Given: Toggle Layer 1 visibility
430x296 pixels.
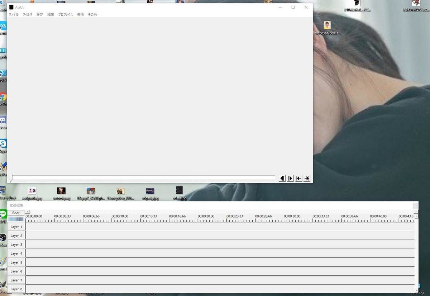Looking at the screenshot, I should coord(16,227).
